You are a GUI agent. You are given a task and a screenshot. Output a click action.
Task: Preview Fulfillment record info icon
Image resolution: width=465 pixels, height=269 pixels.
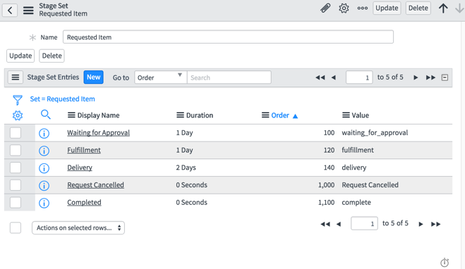[44, 151]
